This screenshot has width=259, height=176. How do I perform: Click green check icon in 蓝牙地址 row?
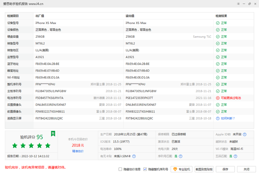pyautogui.click(x=218, y=64)
